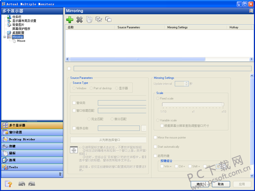Click the 确定 button
The height and width of the screenshot is (191, 255).
coord(200,184)
